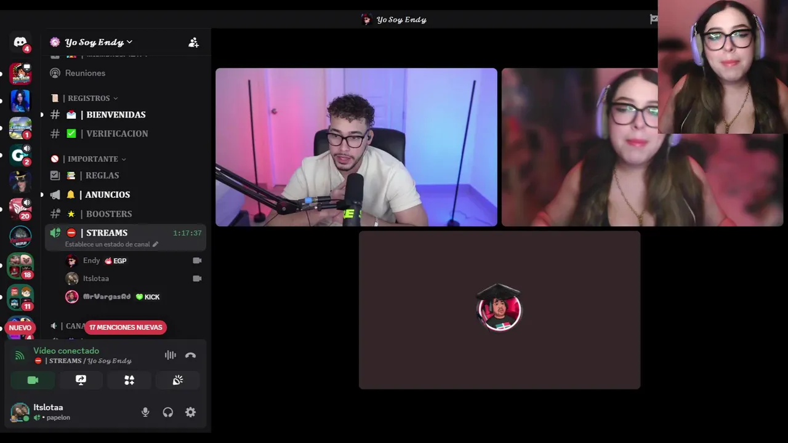Mute the microphone
The height and width of the screenshot is (443, 788).
pos(145,412)
